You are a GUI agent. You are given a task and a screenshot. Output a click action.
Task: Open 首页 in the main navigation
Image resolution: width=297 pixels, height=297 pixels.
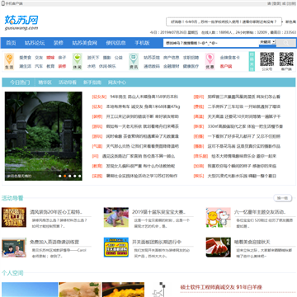11,43
